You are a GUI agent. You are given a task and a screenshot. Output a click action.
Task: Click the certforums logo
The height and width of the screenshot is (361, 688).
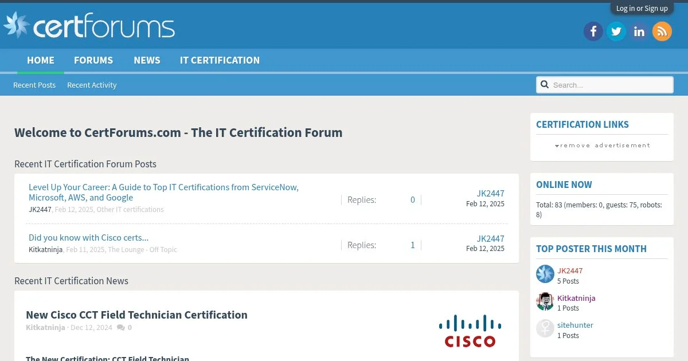[89, 26]
